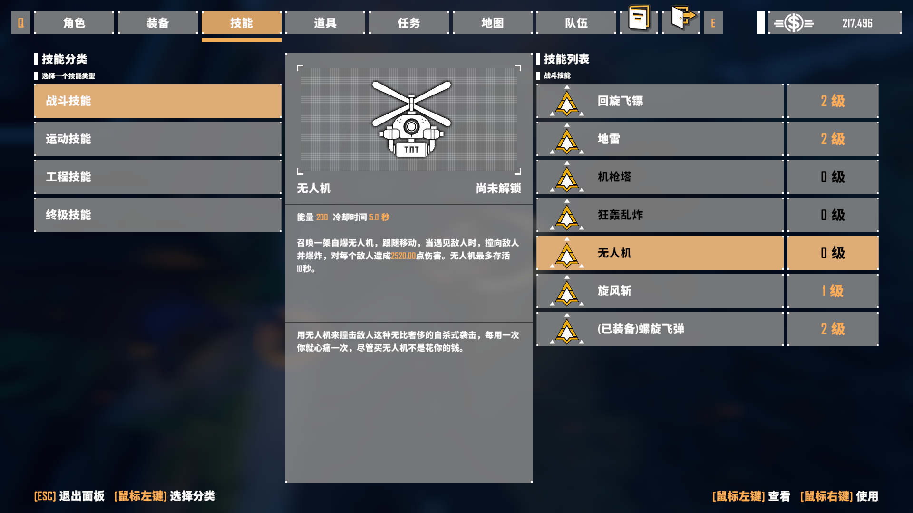This screenshot has height=513, width=913.
Task: Click the 217,496 money display
Action: 857,23
